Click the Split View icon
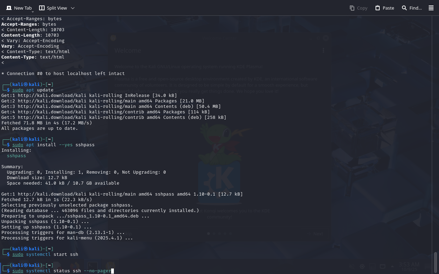This screenshot has width=439, height=274. 42,8
